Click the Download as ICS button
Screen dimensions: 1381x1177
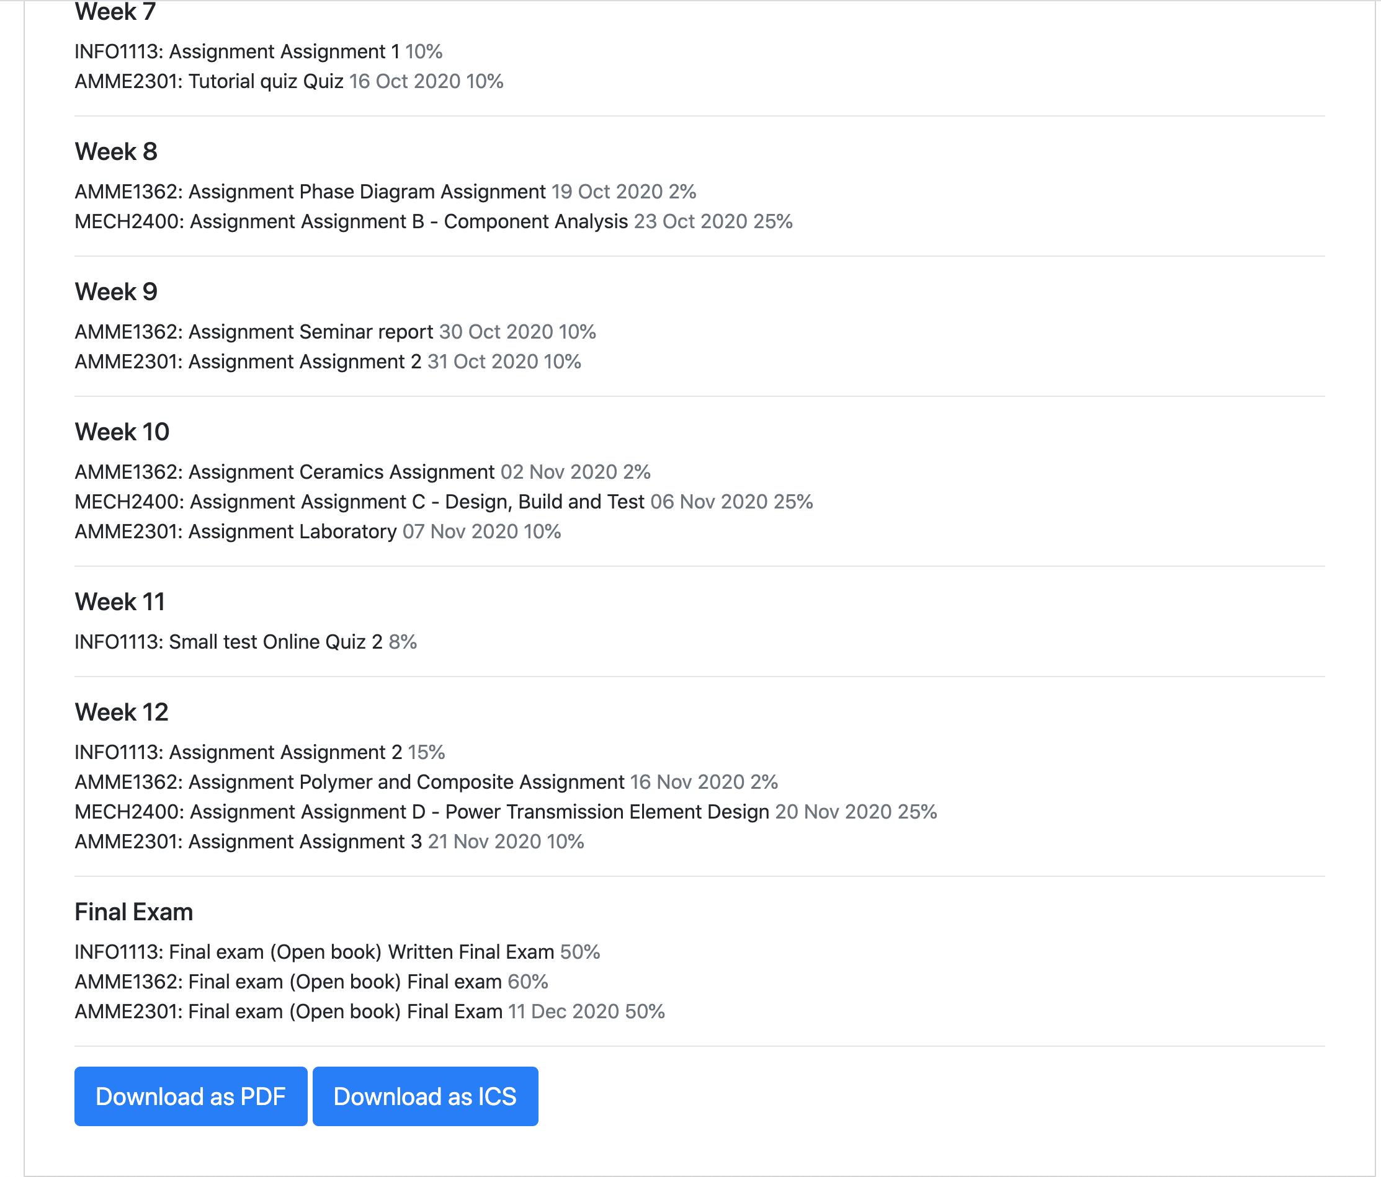point(424,1096)
